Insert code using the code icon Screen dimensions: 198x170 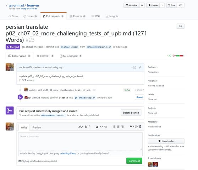point(101,127)
